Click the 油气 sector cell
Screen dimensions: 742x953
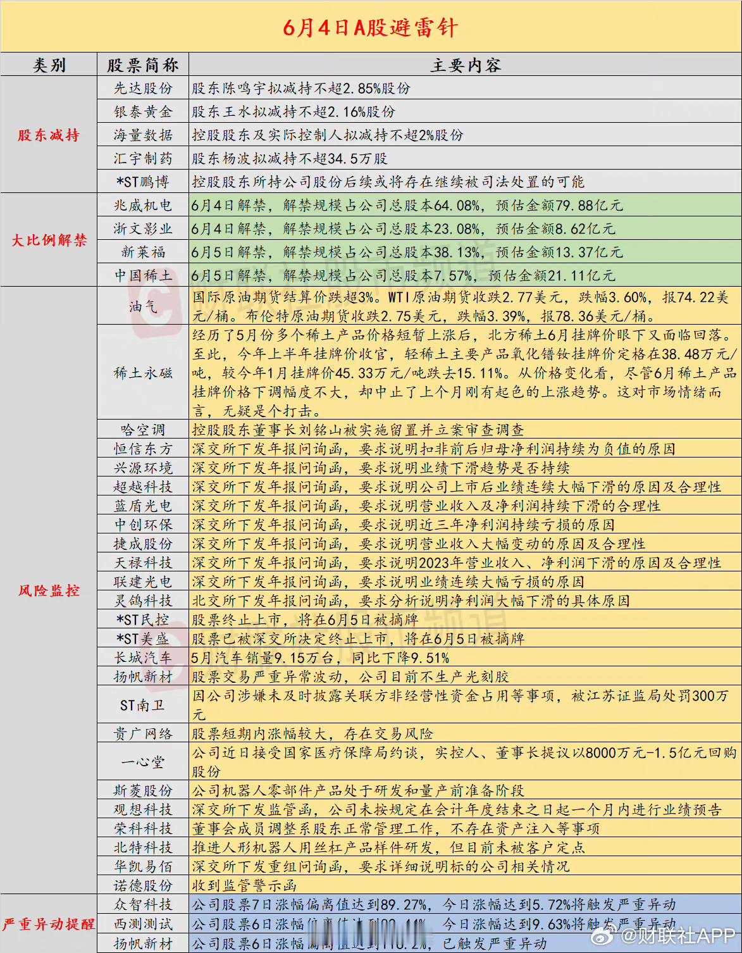[143, 307]
